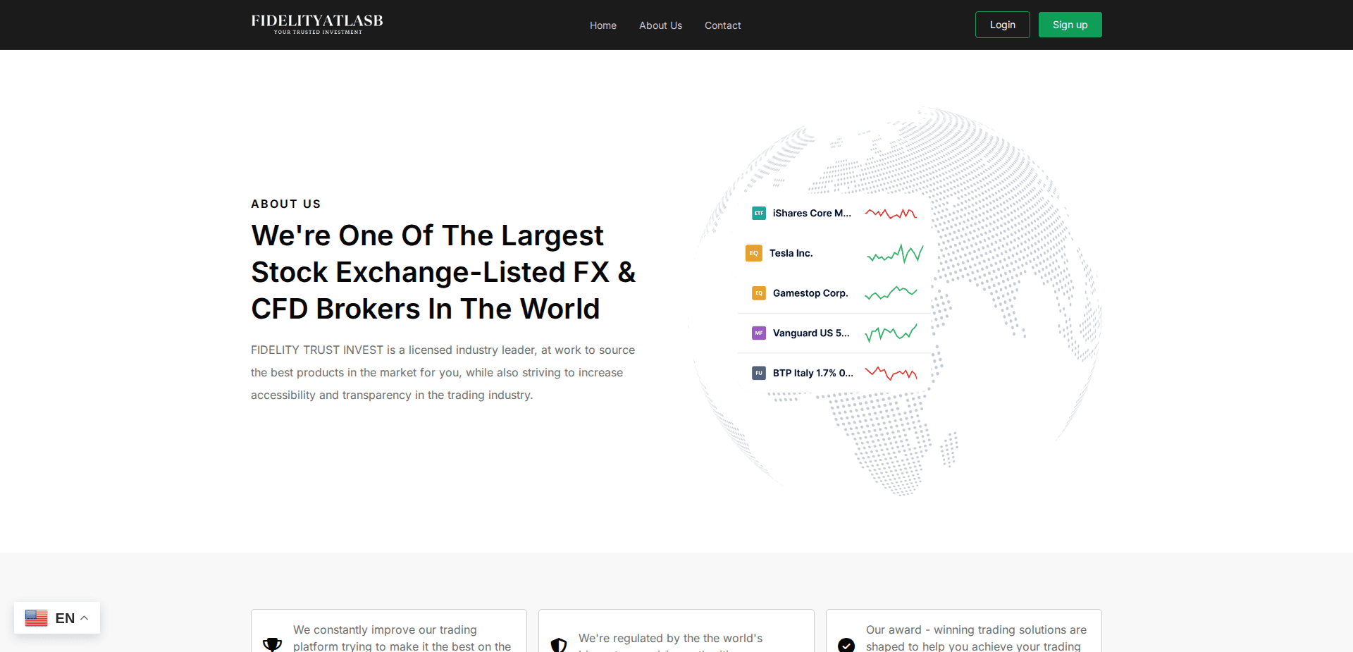The height and width of the screenshot is (652, 1353).
Task: Select the iShares Core M... row label
Action: [x=812, y=213]
